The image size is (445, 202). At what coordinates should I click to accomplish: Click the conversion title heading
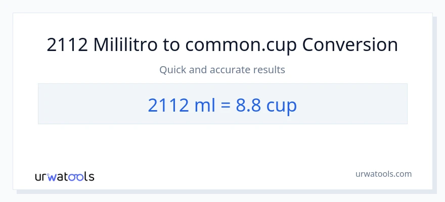coord(223,45)
